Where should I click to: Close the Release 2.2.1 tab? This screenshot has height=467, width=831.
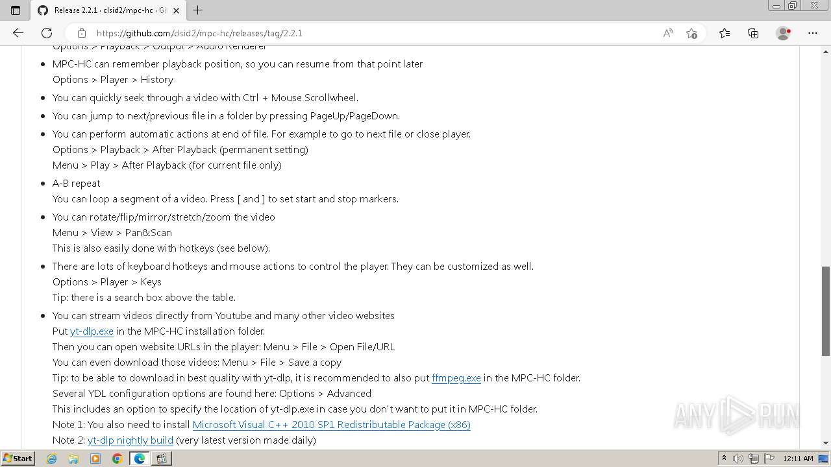[x=176, y=10]
